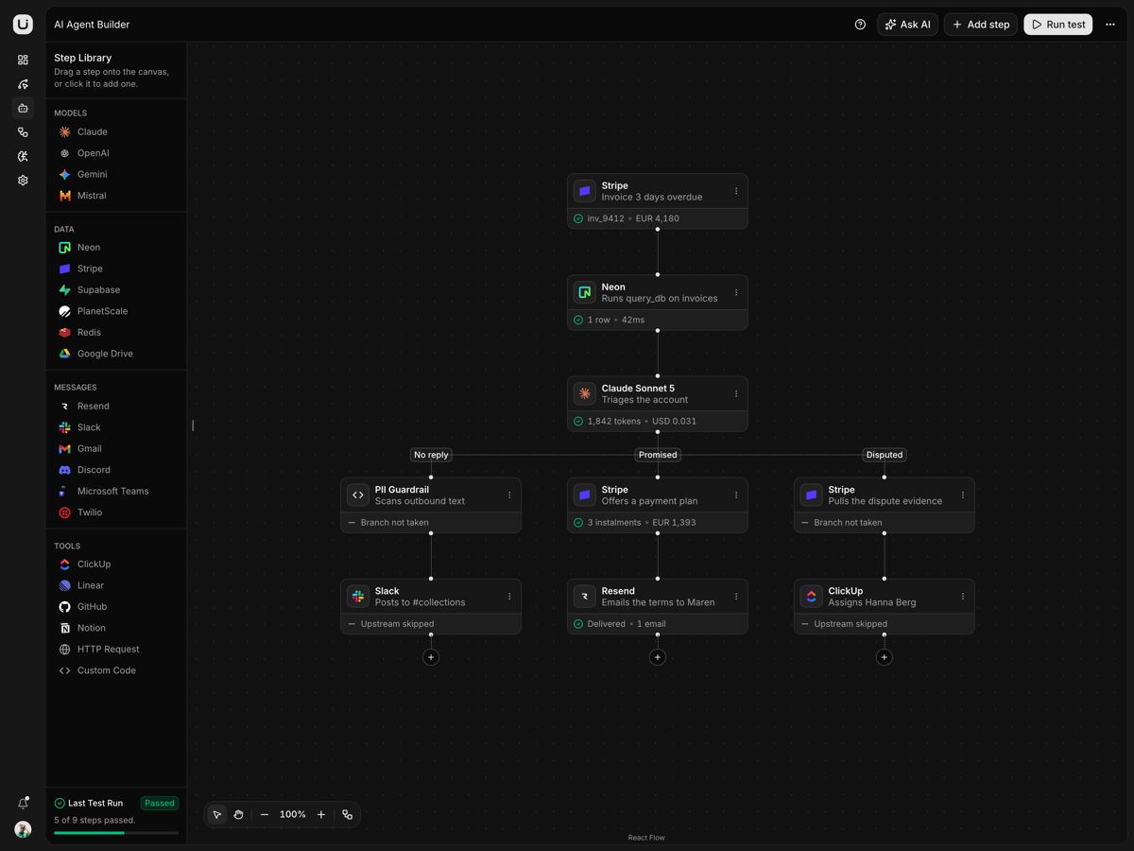Viewport: 1134px width, 851px height.
Task: Click the app logo in the top-left corner
Action: pyautogui.click(x=23, y=25)
